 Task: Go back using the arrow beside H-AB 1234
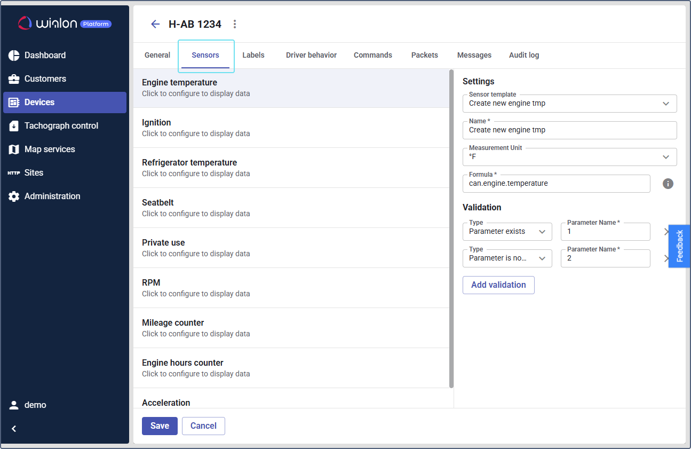click(x=155, y=24)
